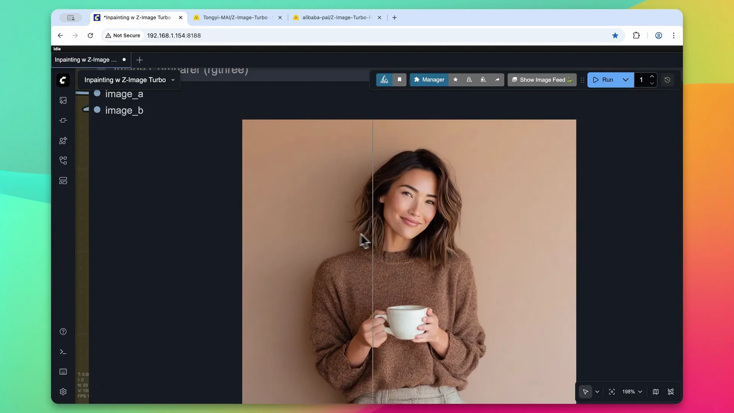Select the image_a radio option

[97, 94]
